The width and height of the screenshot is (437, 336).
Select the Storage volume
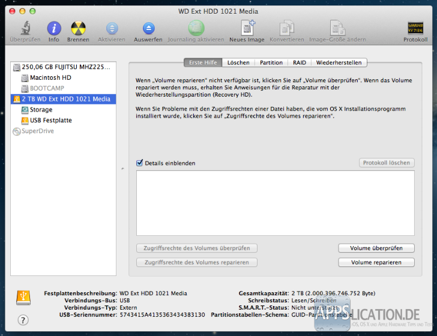(63, 109)
